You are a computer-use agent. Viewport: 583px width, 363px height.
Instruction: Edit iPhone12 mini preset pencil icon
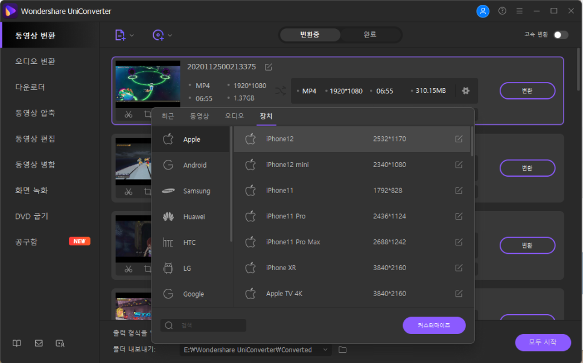(459, 165)
